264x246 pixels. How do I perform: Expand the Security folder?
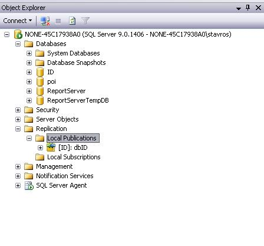pyautogui.click(x=18, y=110)
